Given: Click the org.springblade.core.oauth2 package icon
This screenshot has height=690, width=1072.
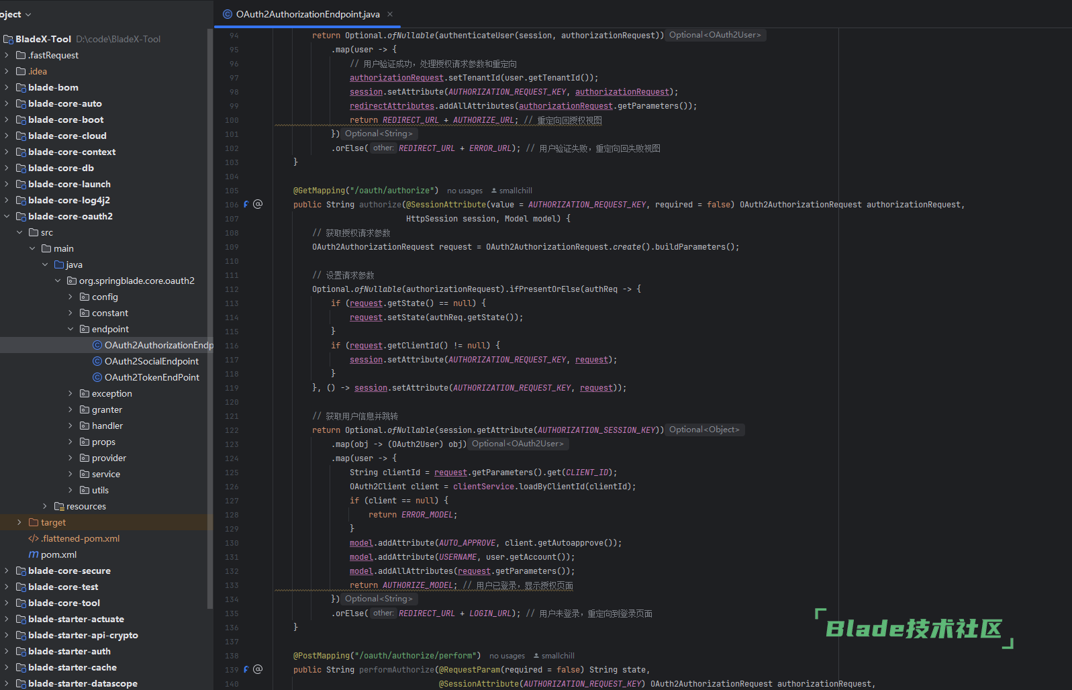Looking at the screenshot, I should (x=72, y=281).
